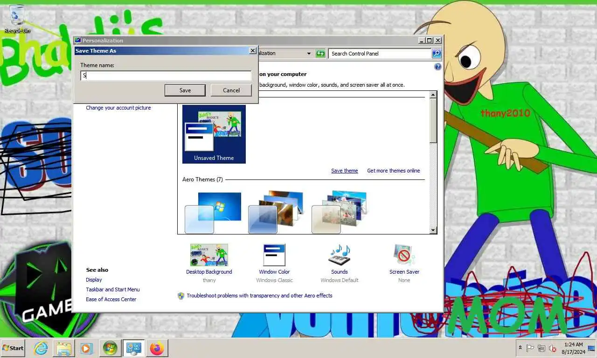Click the shield icon beside Troubleshoot
Image resolution: width=597 pixels, height=358 pixels.
point(181,296)
